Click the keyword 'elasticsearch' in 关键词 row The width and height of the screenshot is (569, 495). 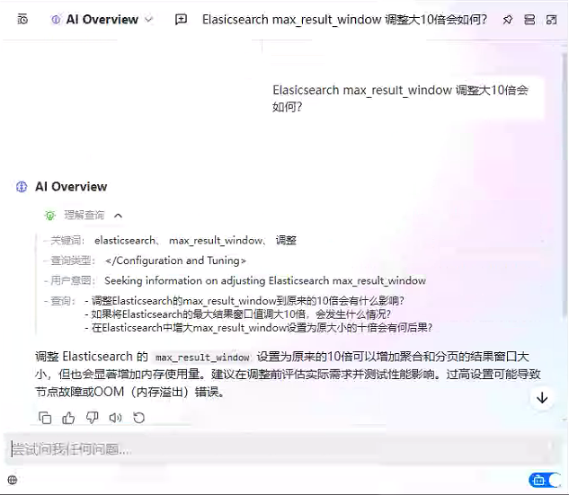(x=124, y=240)
